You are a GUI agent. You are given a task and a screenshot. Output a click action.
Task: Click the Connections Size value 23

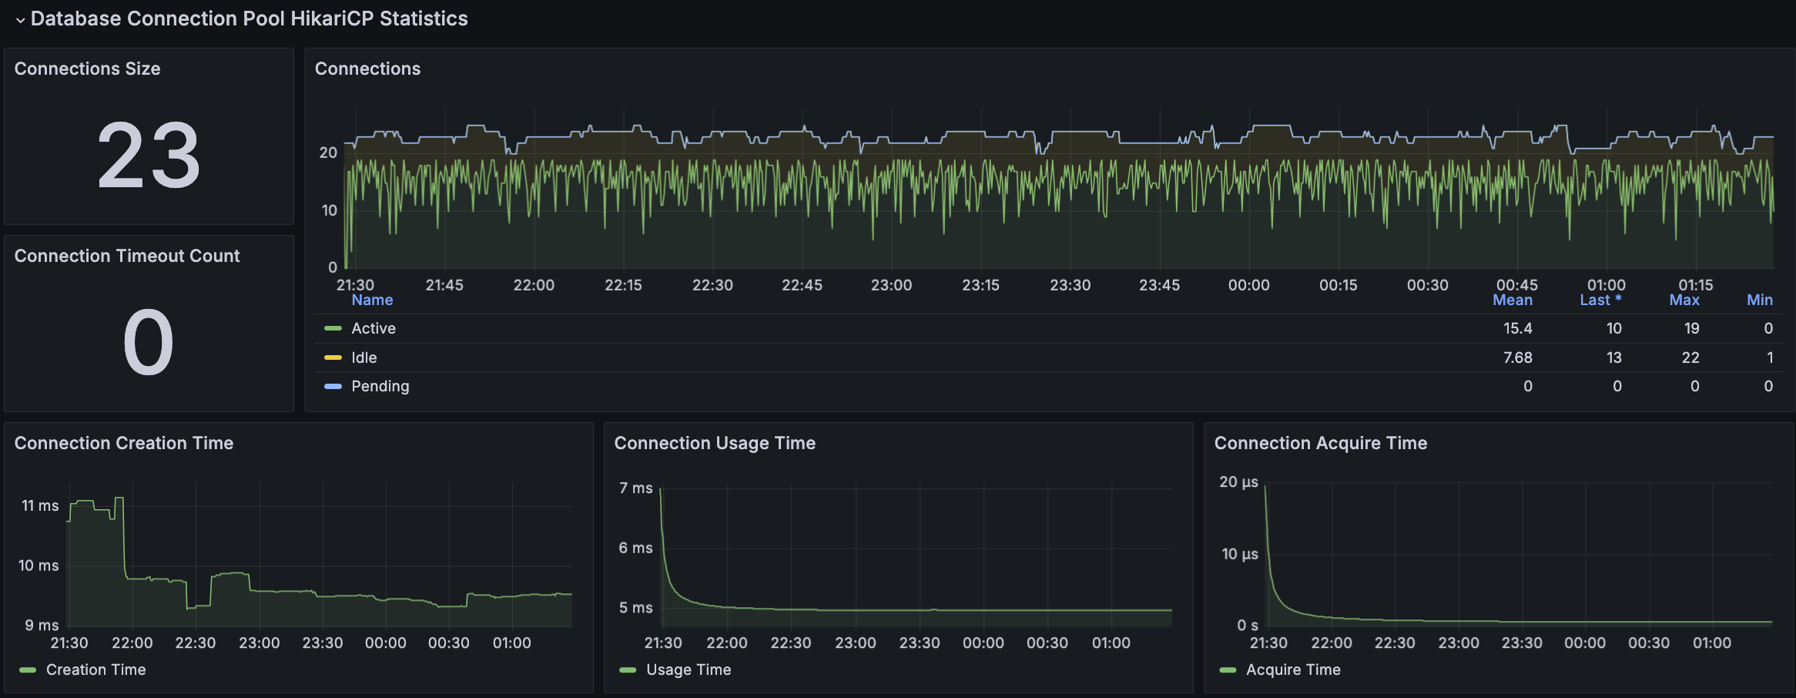pos(149,156)
